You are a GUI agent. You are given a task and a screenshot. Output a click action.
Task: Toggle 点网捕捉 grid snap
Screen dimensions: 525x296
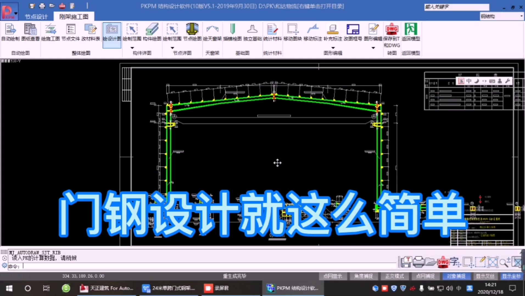tap(425, 276)
